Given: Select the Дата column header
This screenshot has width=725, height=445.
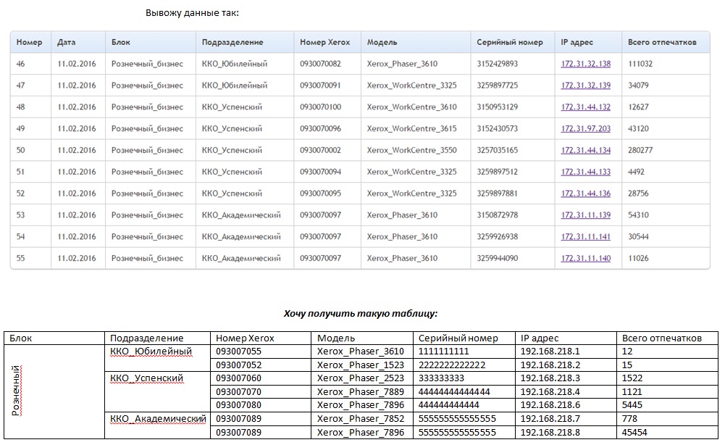Looking at the screenshot, I should pos(66,43).
